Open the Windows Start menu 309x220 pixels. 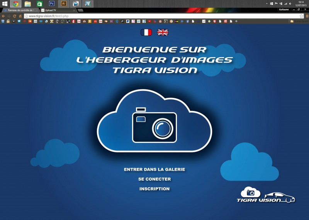point(5,3)
